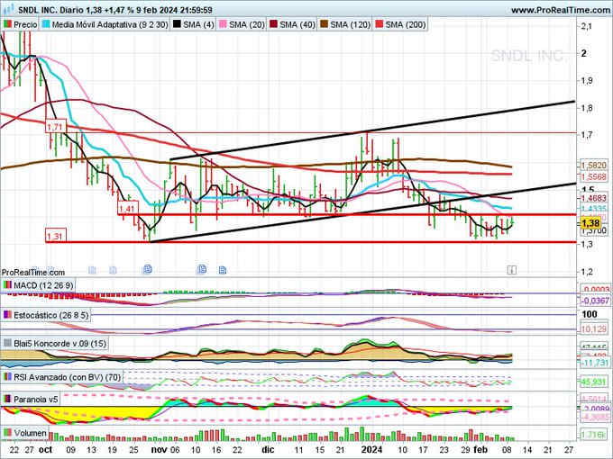Click the dic date axis label
This screenshot has width=613, height=459.
click(268, 450)
